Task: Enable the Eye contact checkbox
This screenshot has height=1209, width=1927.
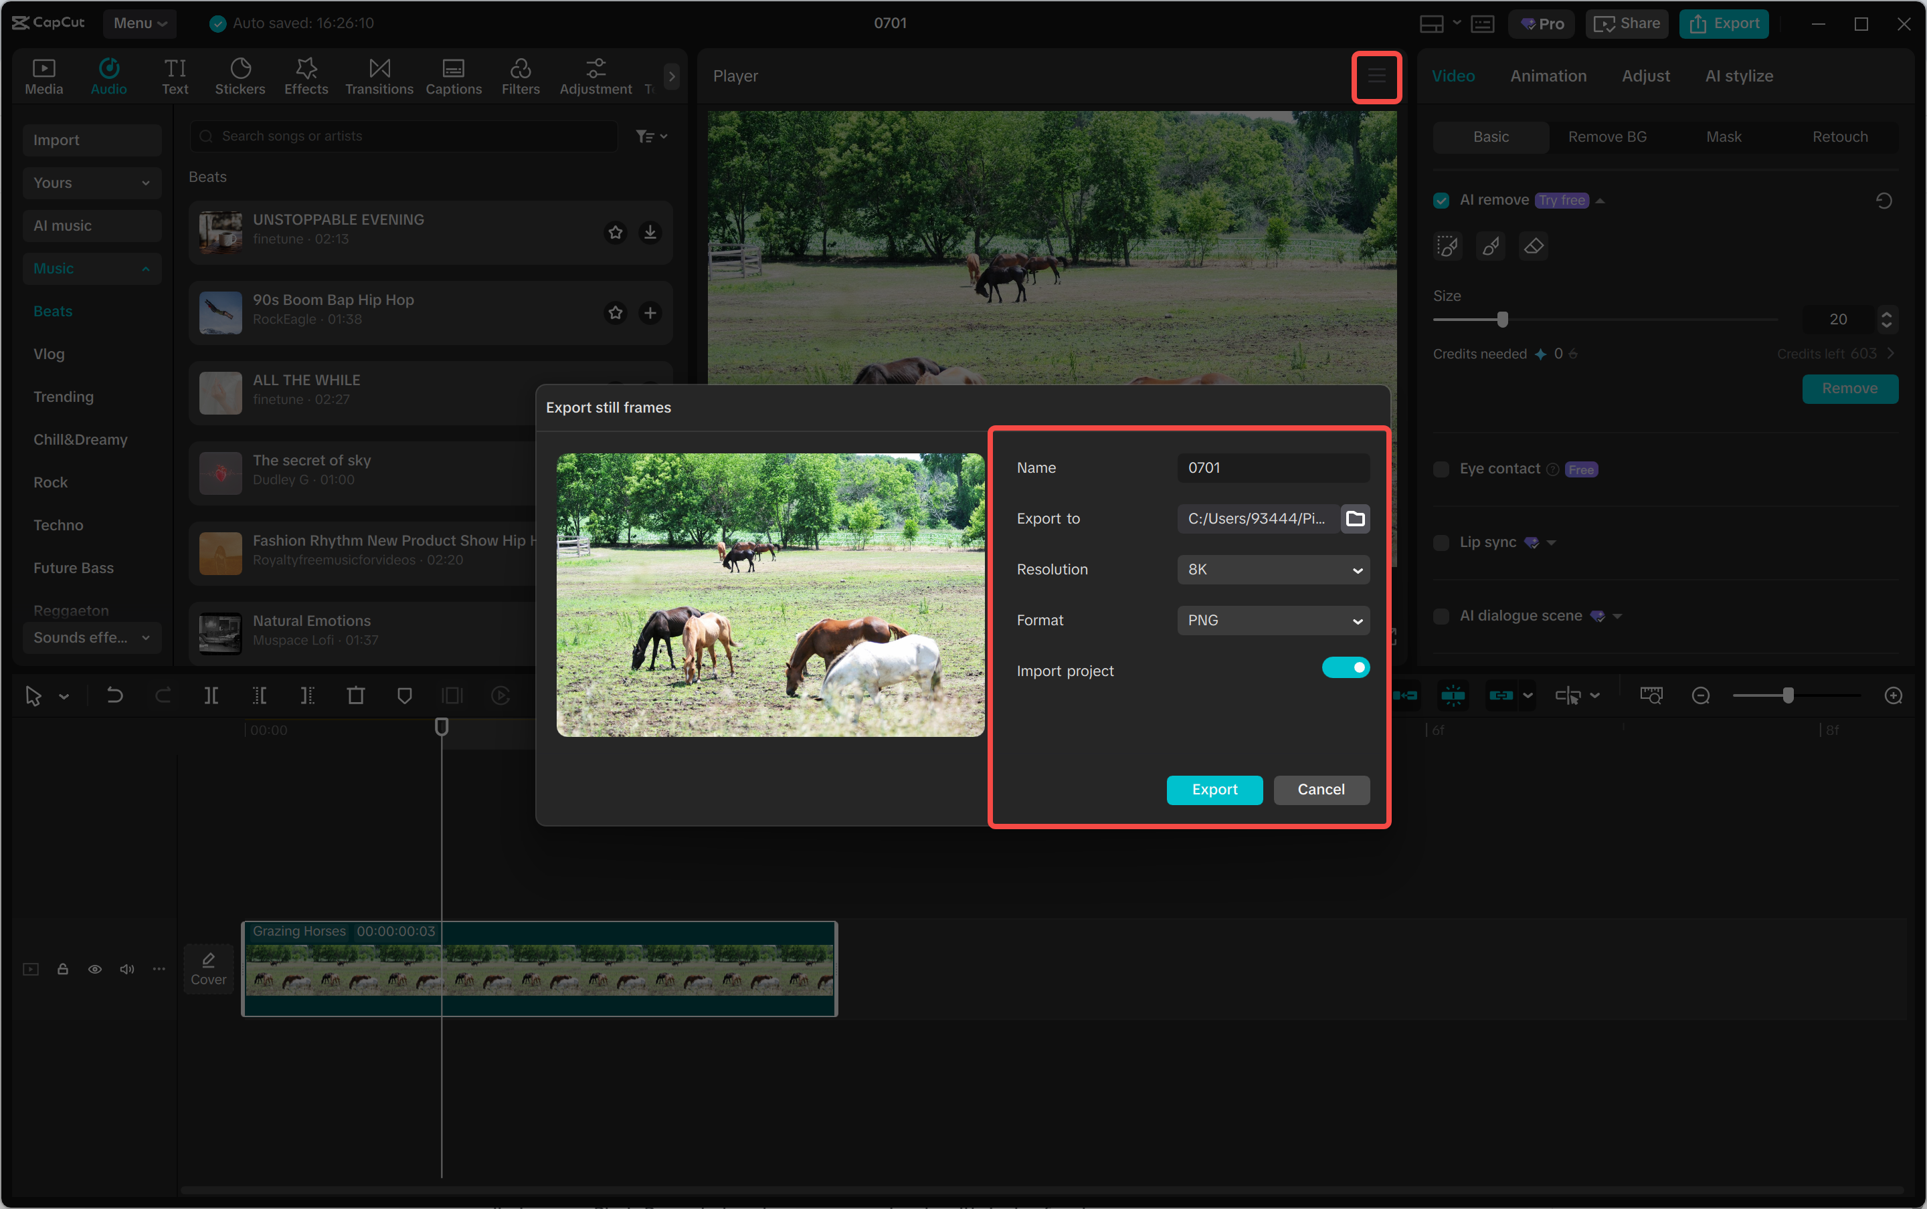Action: pos(1441,469)
